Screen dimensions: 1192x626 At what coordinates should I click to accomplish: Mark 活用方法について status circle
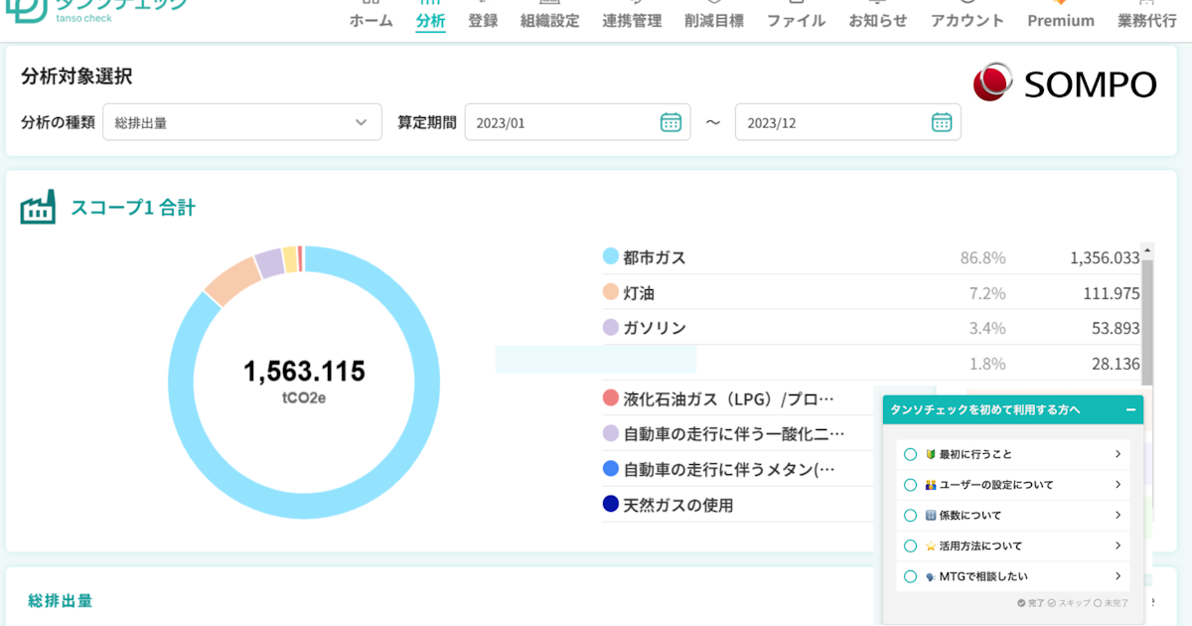(x=910, y=547)
